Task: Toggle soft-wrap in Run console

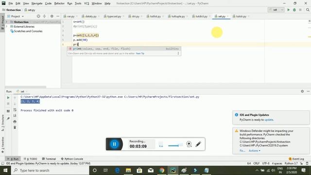Action: pyautogui.click(x=15, y=110)
